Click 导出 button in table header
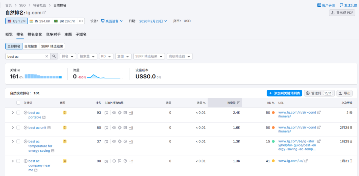359x176 pixels. point(344,93)
